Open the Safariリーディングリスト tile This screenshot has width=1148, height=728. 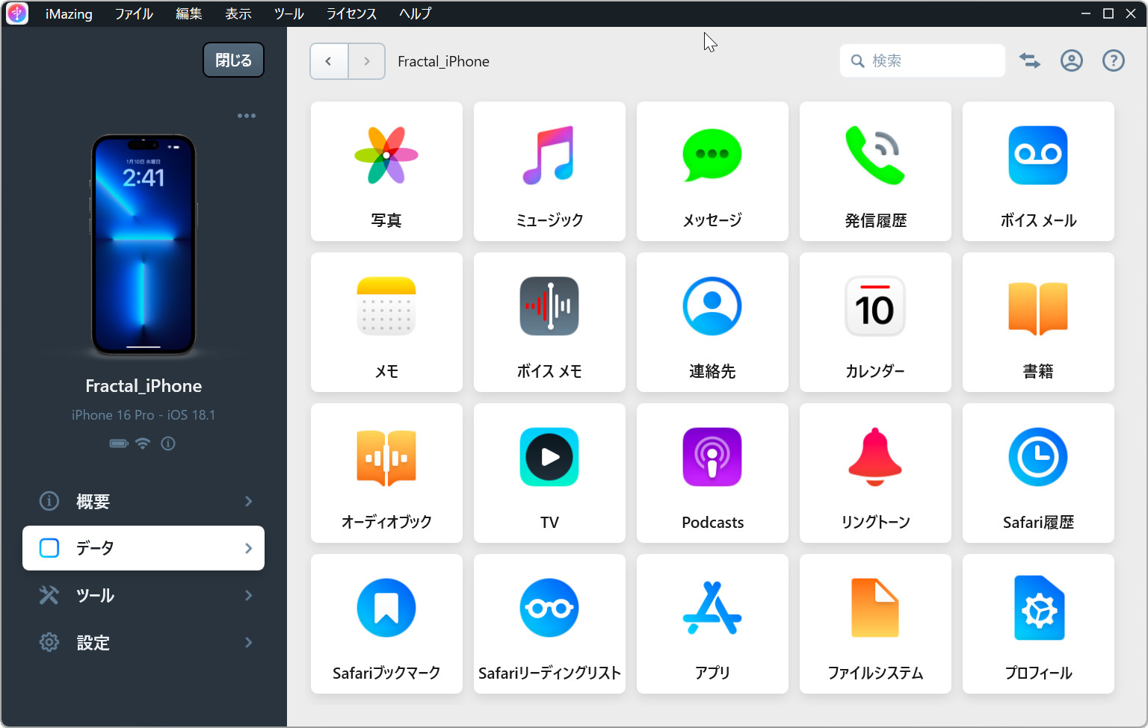[x=549, y=623]
